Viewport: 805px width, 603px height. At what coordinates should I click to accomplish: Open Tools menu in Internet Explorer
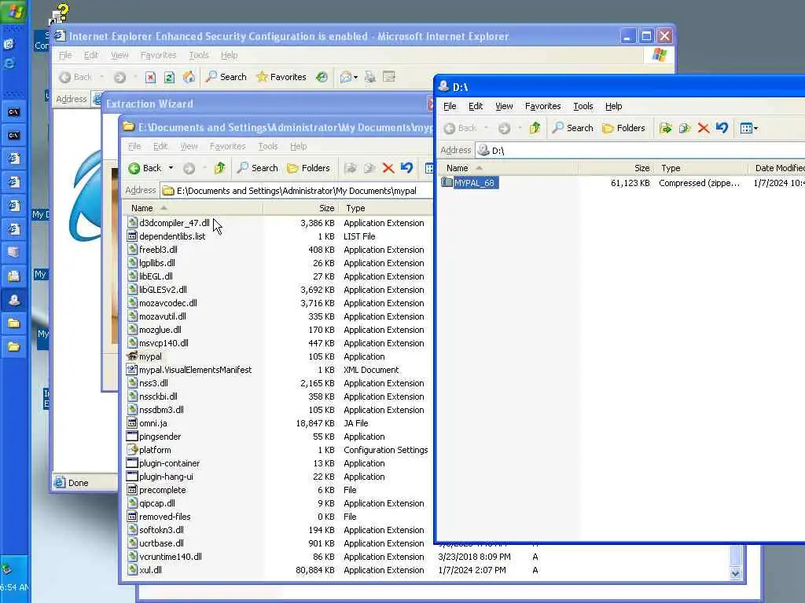pos(199,55)
